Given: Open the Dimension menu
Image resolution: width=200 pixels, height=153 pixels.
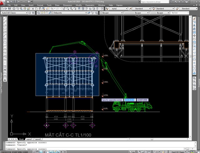Looking at the screenshot, I should [x=67, y=5].
